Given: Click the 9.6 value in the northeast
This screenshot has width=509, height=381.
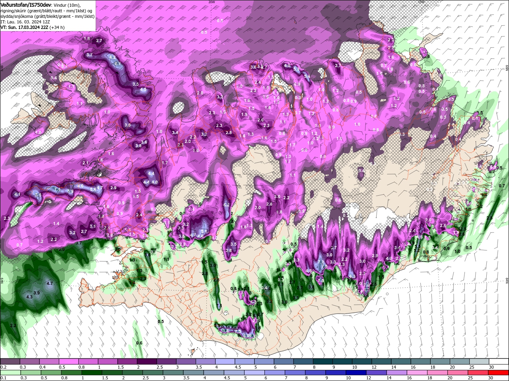Looking at the screenshot, I should (407, 82).
